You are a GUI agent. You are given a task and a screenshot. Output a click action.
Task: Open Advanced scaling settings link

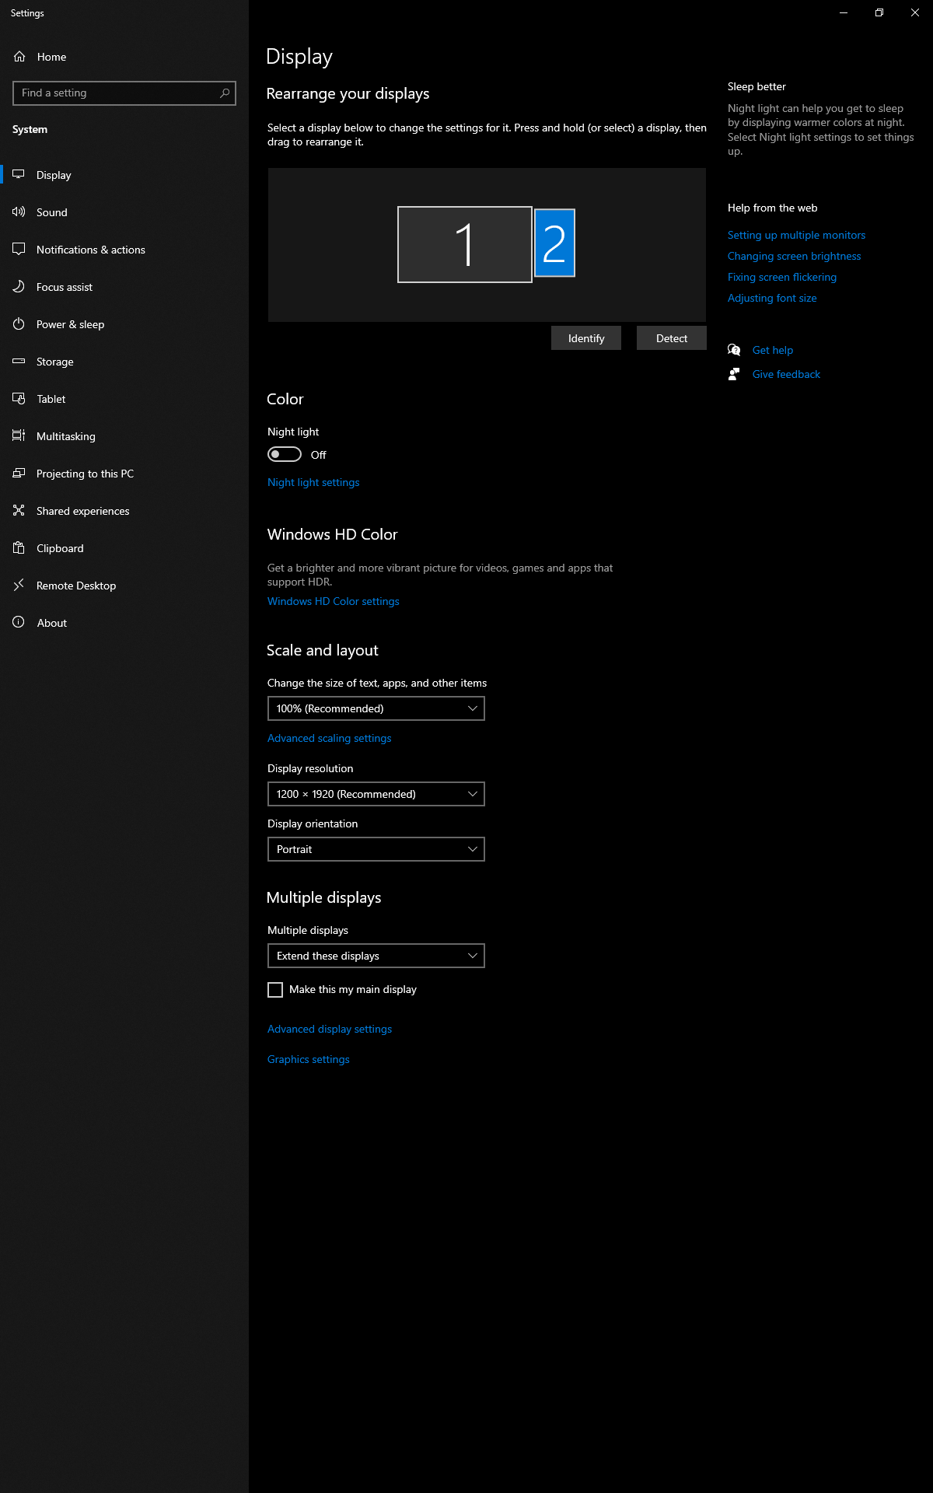point(330,738)
